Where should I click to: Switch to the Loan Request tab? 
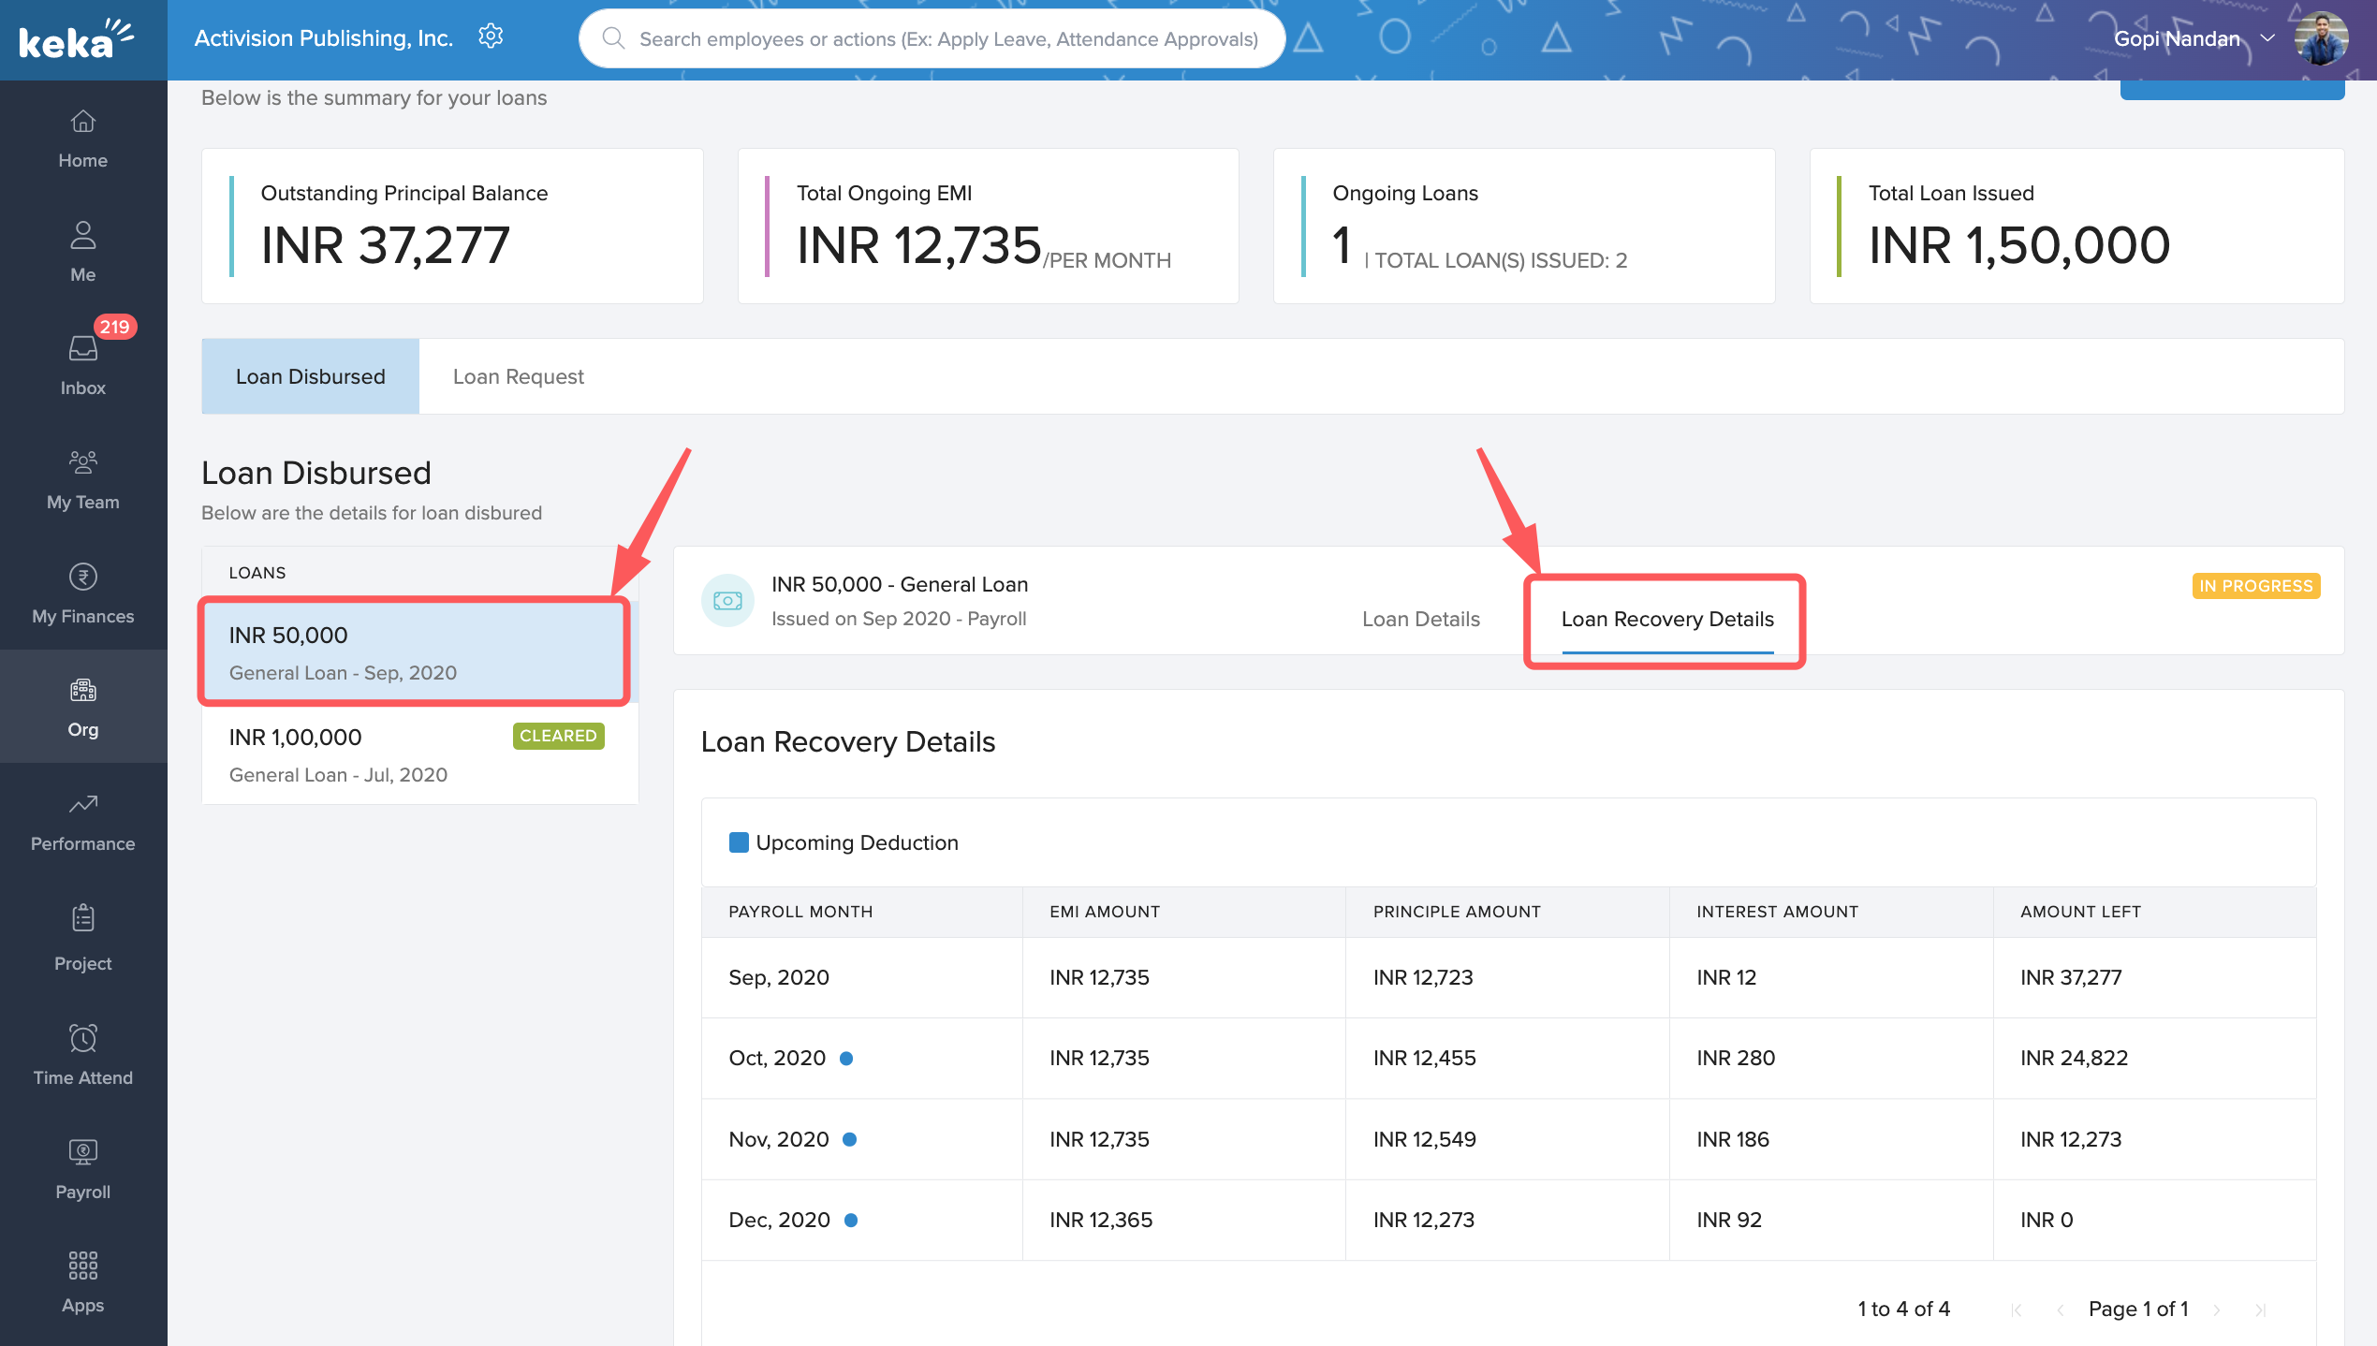pos(518,376)
